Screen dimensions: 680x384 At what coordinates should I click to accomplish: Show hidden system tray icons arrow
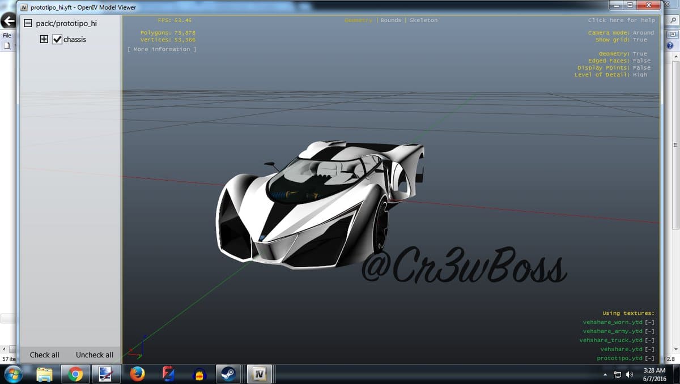605,374
